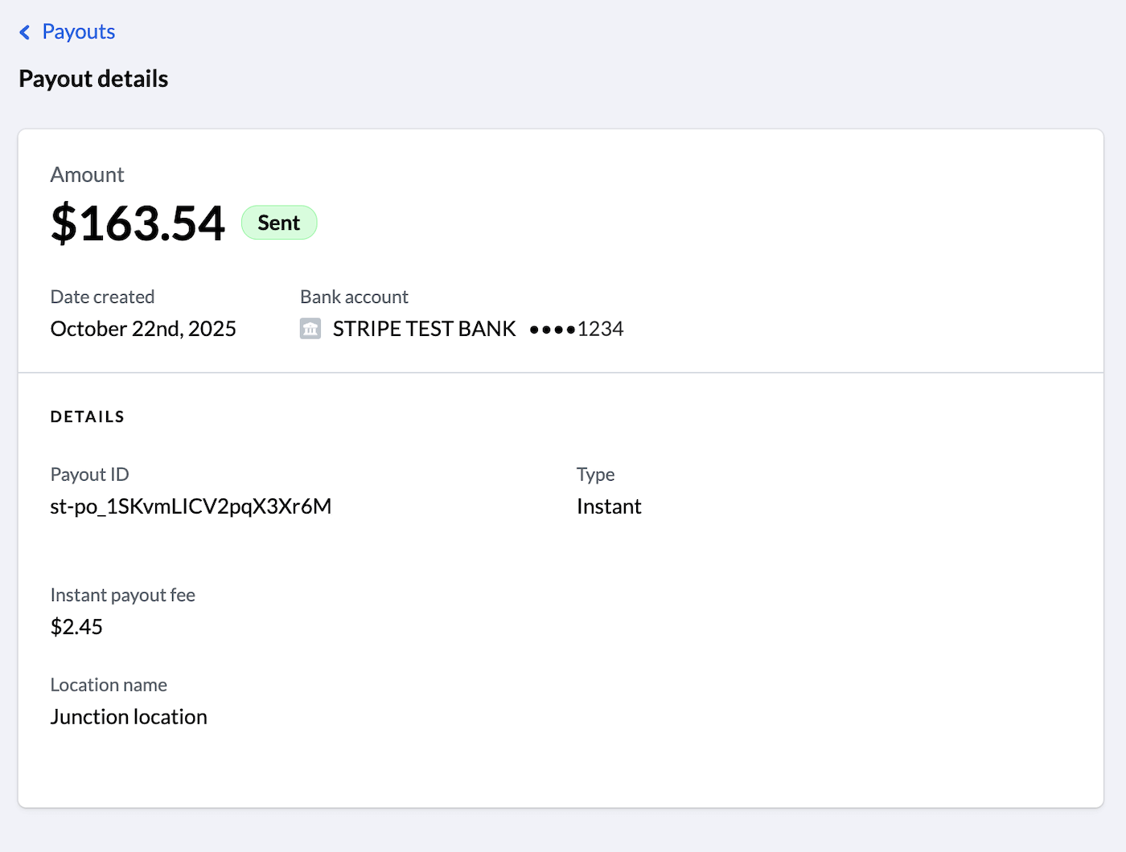Click the Location name label

(x=109, y=685)
